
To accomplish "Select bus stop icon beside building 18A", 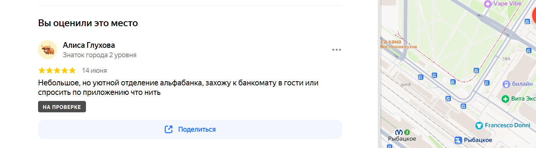I will pos(528,50).
